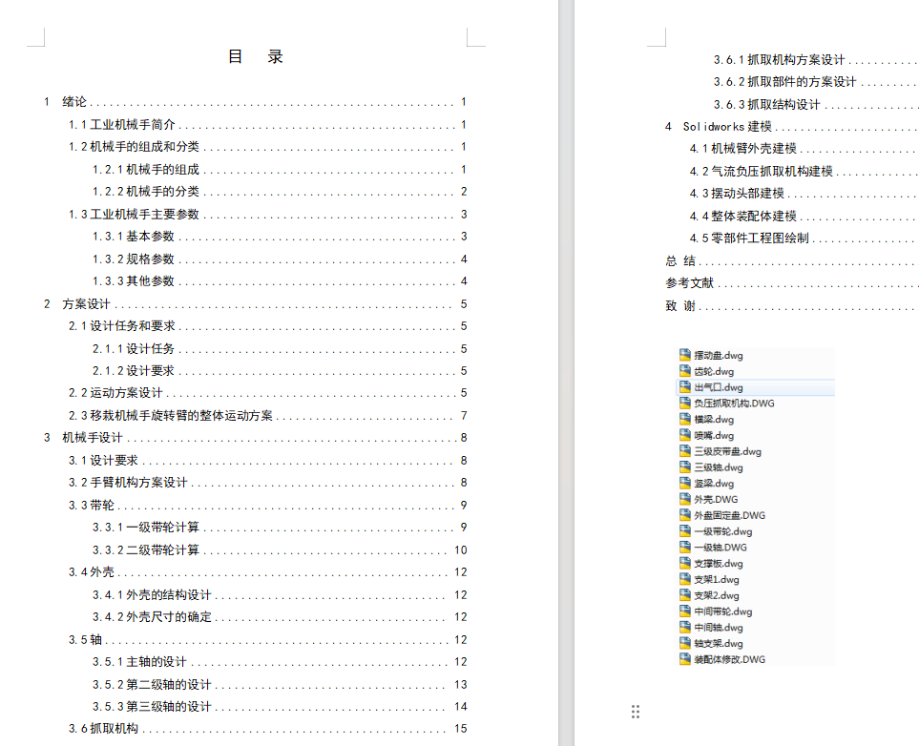This screenshot has width=919, height=746.
Task: Click the 目 录 heading
Action: 256,57
